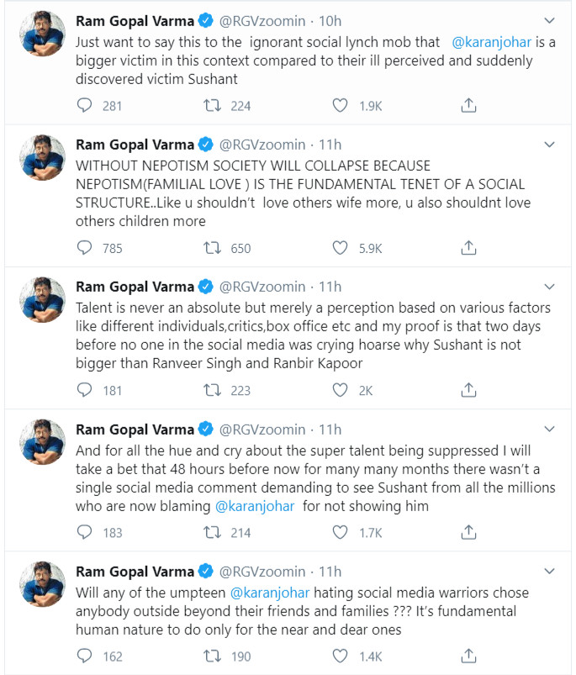Retweet the tweet with 650 retweets
Image resolution: width=576 pixels, height=675 pixels.
(212, 248)
